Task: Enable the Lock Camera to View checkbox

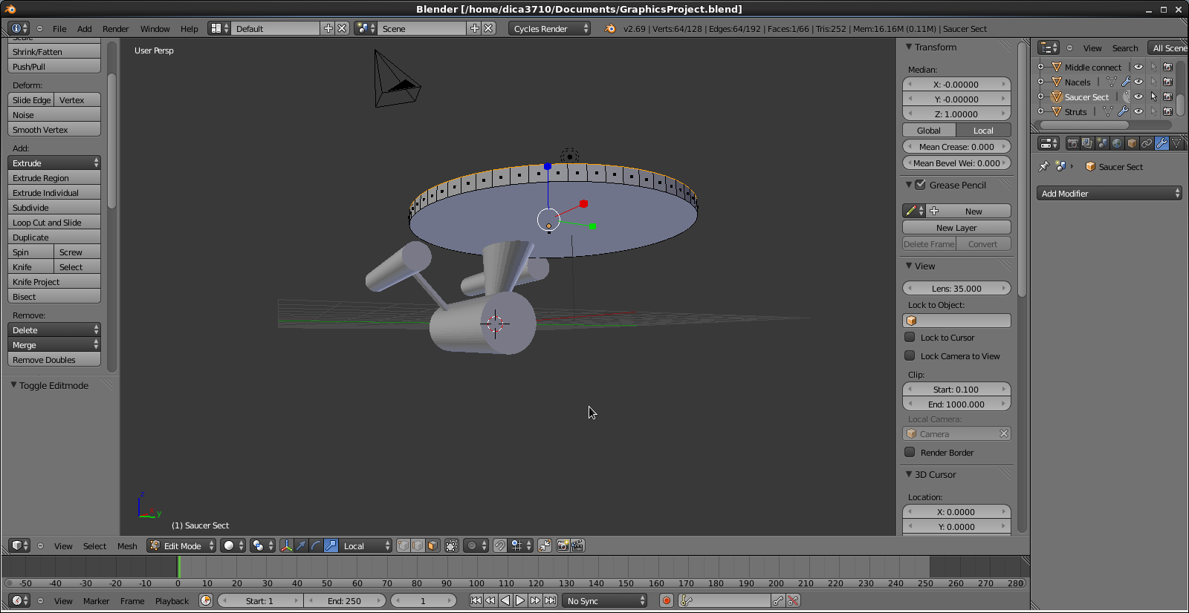Action: pyautogui.click(x=910, y=355)
